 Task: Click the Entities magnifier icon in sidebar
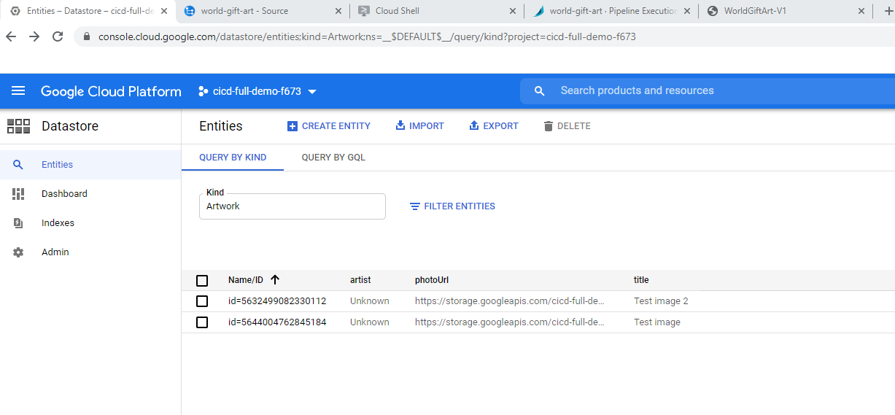18,165
